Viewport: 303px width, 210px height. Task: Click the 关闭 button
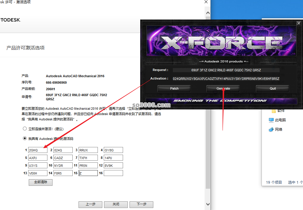click(x=116, y=204)
